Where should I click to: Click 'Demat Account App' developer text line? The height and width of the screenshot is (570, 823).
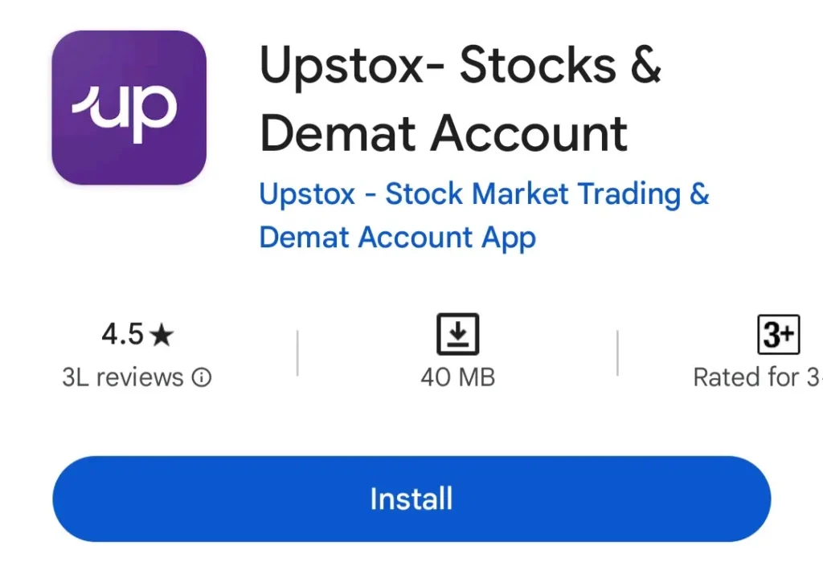click(397, 238)
